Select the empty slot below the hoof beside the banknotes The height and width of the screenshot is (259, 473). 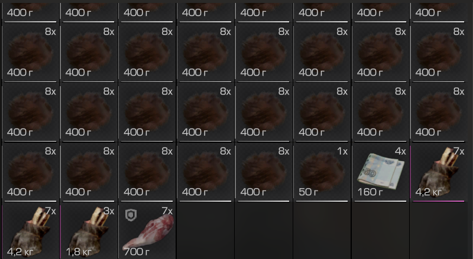(439, 231)
